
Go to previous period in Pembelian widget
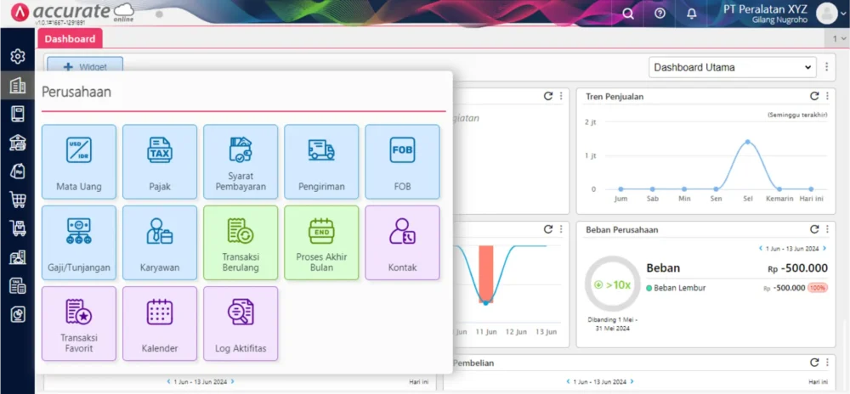[568, 381]
